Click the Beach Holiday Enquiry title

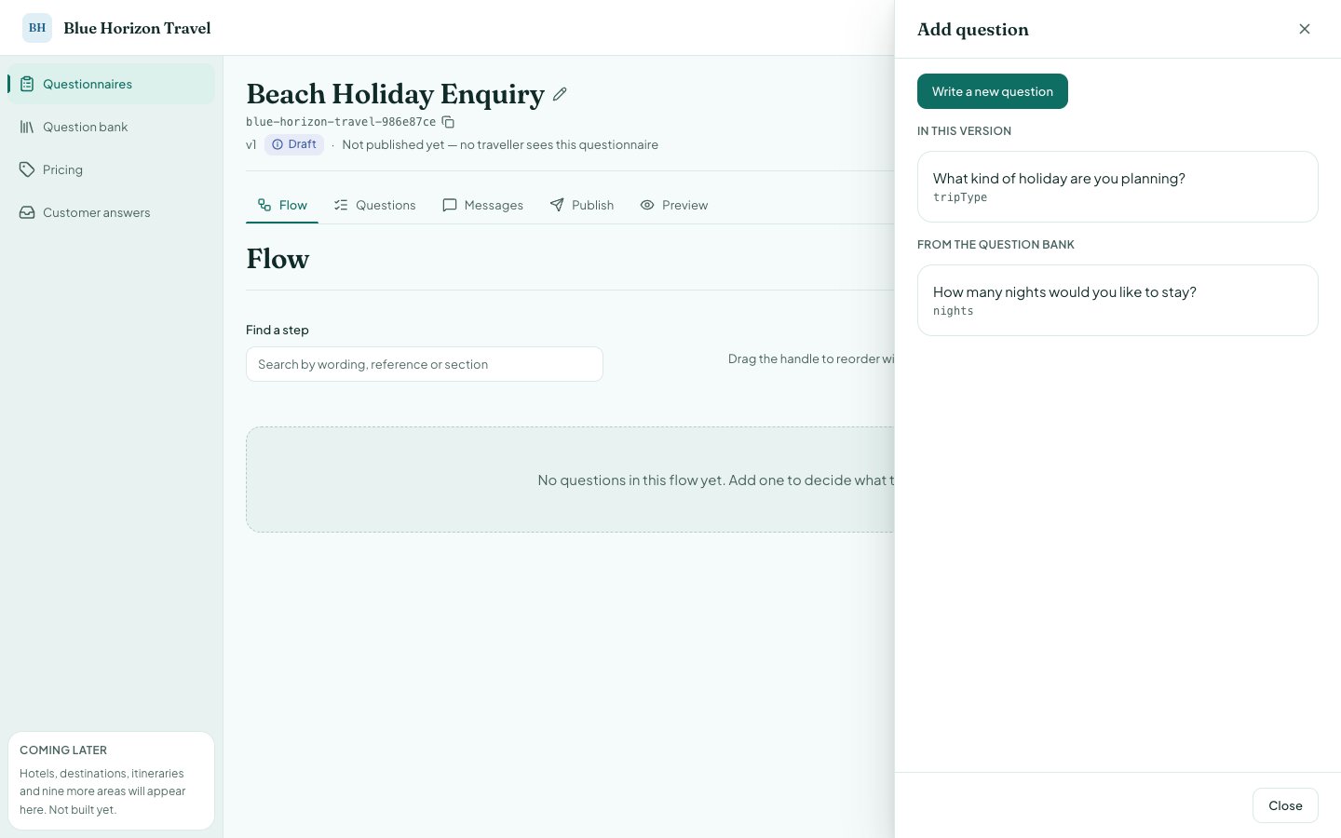click(395, 94)
